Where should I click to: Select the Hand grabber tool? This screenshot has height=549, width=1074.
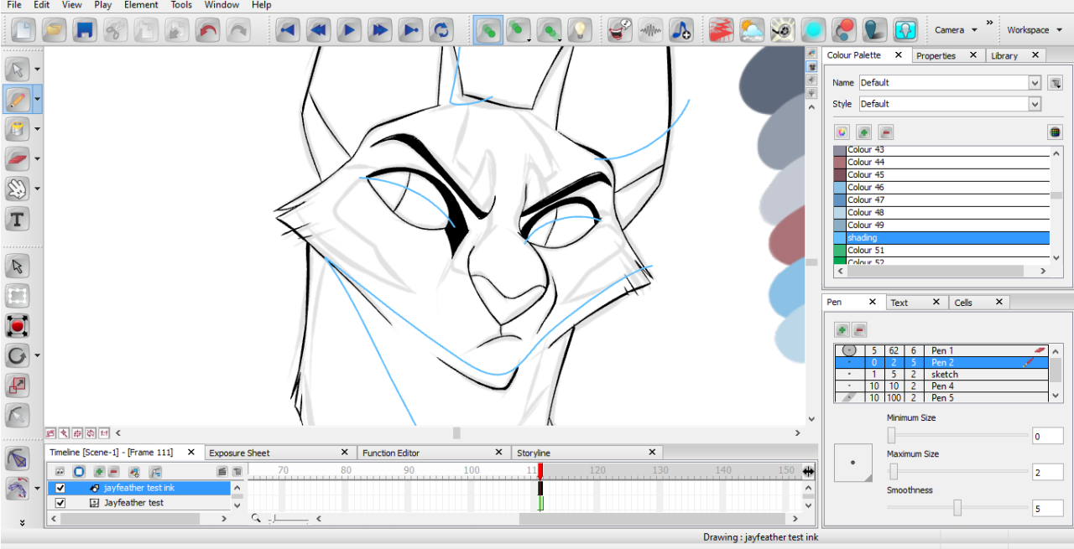(x=18, y=189)
